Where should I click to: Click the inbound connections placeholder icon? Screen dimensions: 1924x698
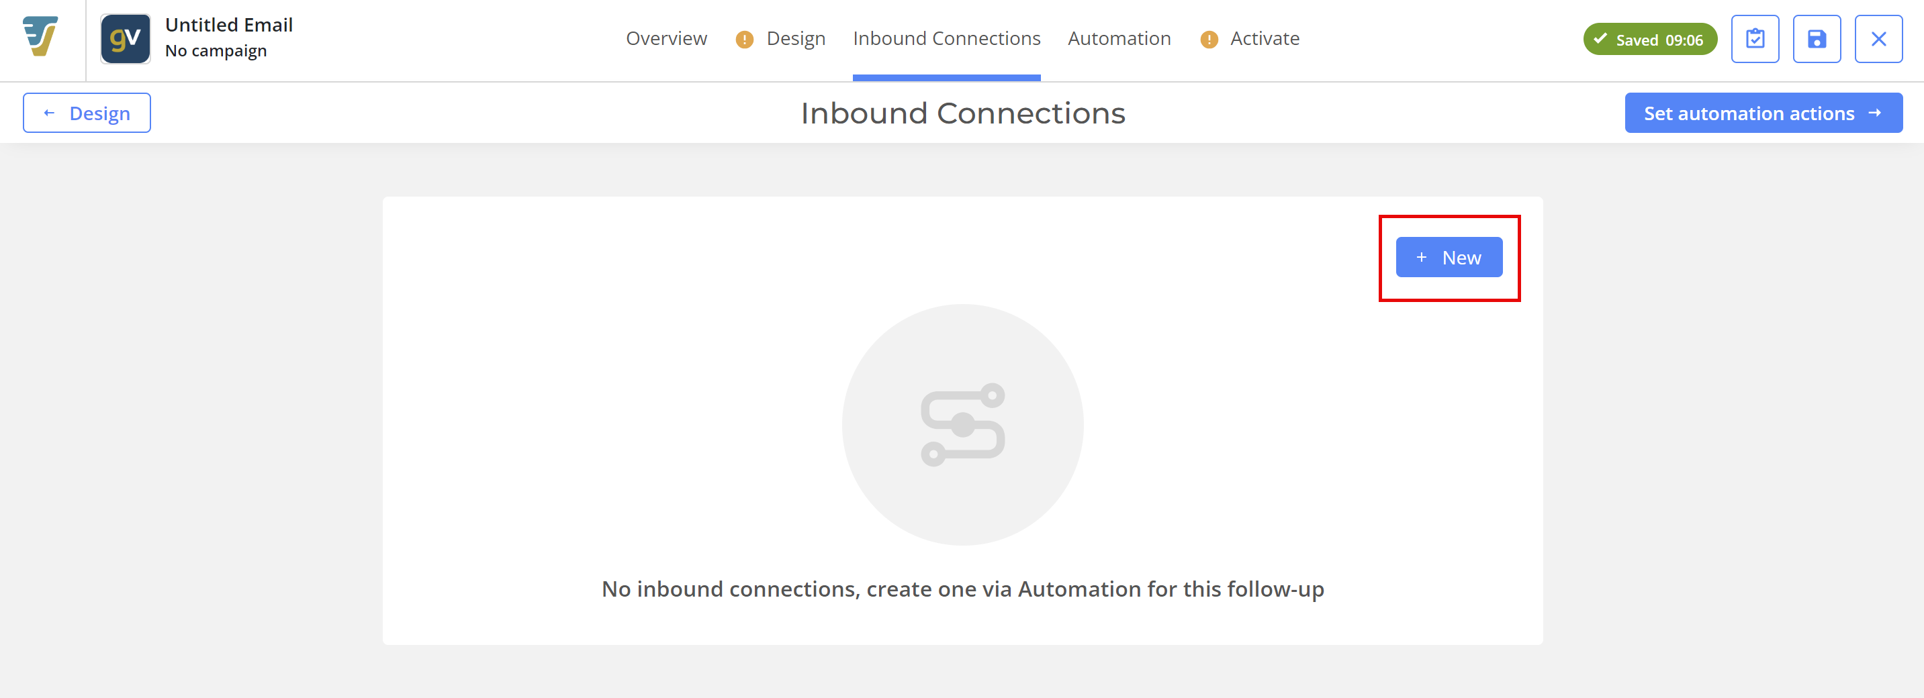coord(963,425)
